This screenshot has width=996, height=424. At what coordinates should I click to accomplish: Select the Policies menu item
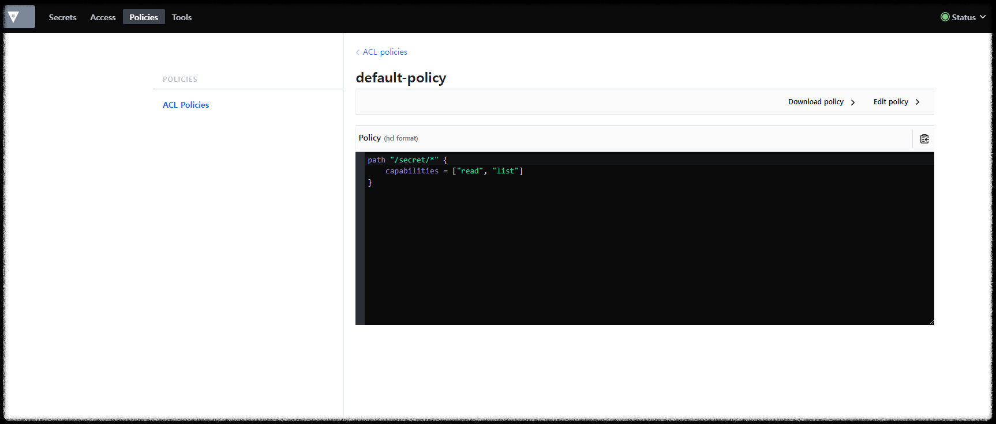click(x=144, y=17)
